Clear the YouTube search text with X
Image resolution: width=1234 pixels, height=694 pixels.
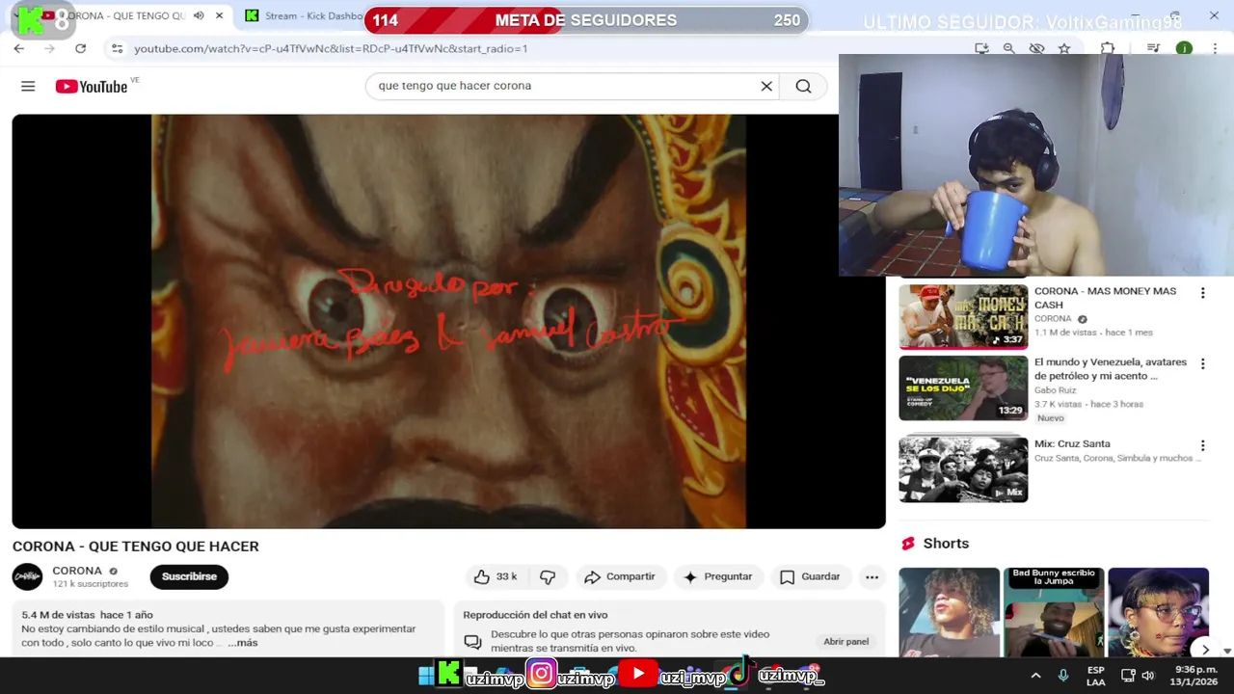pos(766,86)
